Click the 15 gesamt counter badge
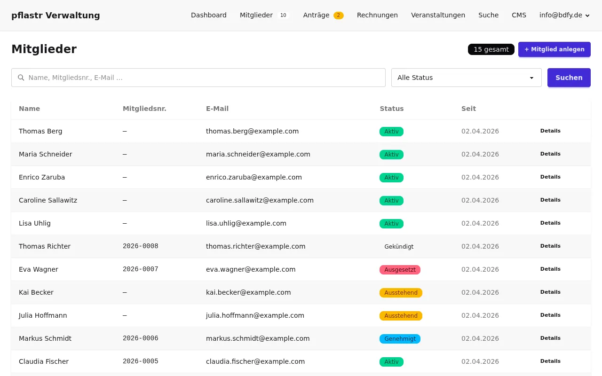 tap(491, 49)
